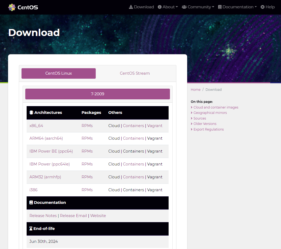The width and height of the screenshot is (281, 249).
Task: Jump to Export Regulations section
Action: point(209,129)
